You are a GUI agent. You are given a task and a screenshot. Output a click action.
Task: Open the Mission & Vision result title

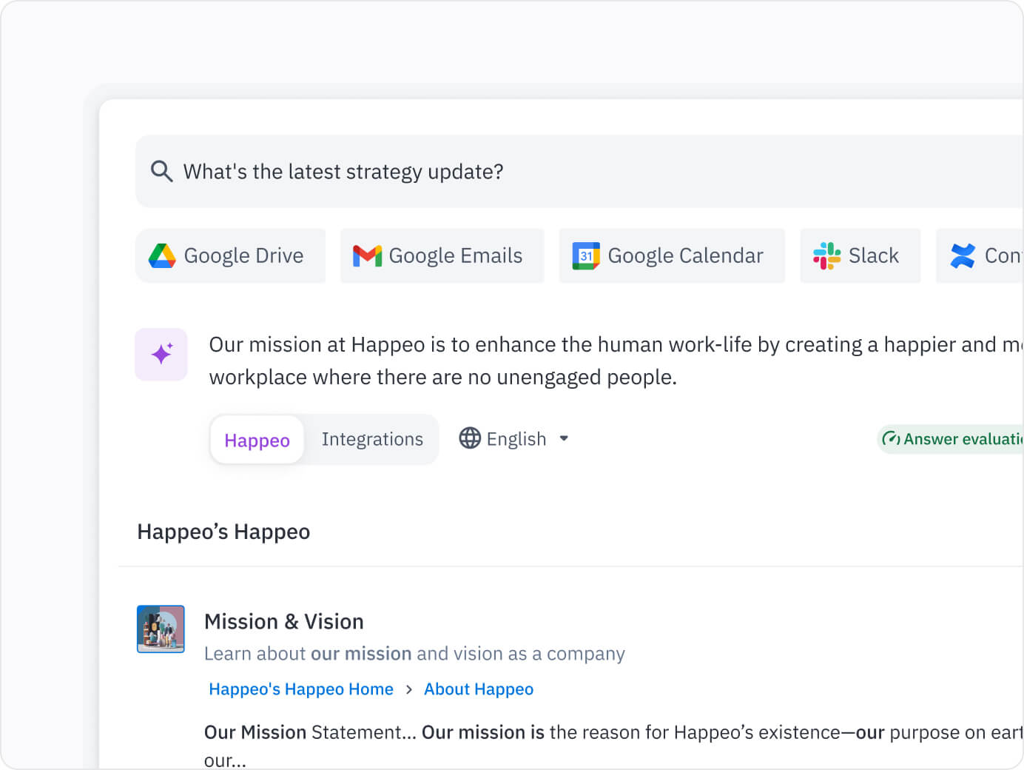284,621
